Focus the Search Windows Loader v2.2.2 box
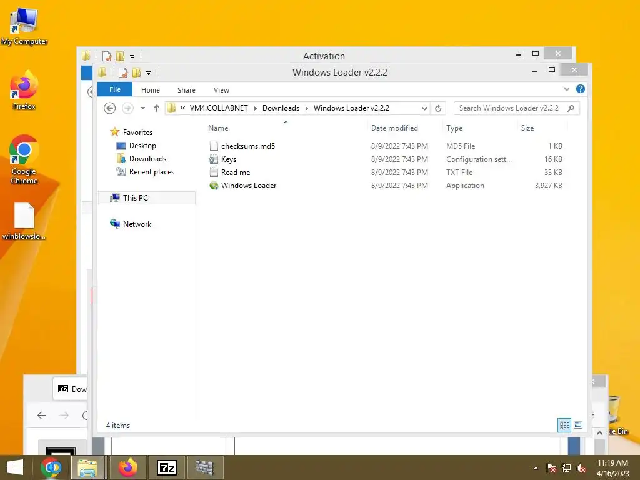This screenshot has height=480, width=640. click(x=516, y=108)
